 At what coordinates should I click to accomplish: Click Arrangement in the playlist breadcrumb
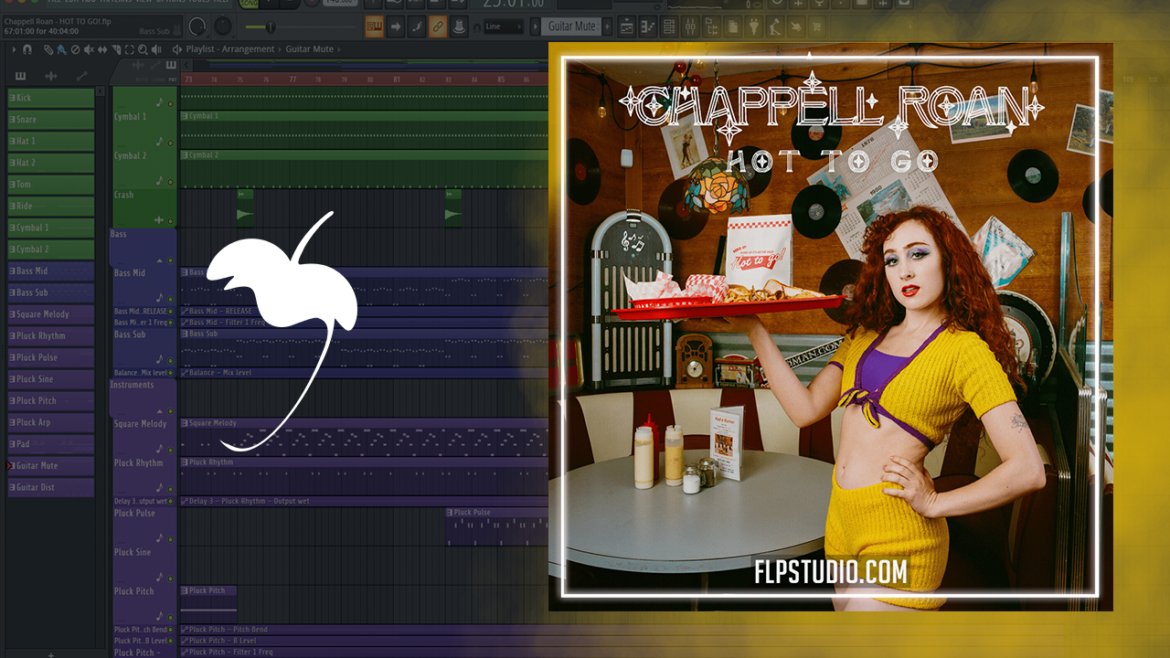click(250, 49)
